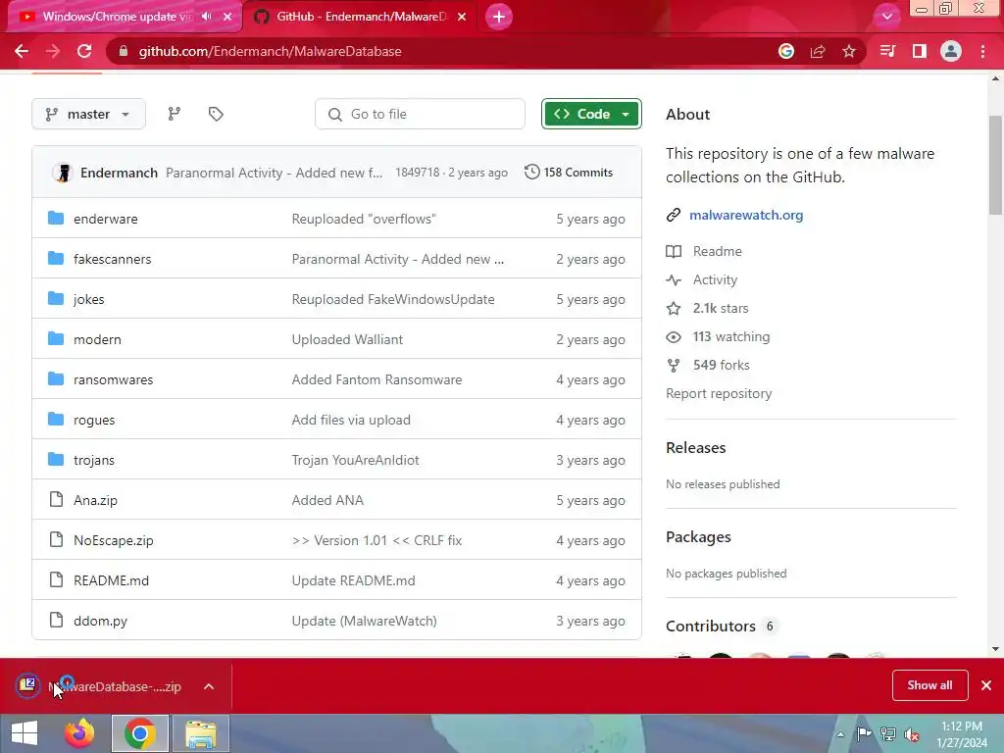Open the ddom.py file
Viewport: 1004px width, 753px height.
(x=101, y=621)
